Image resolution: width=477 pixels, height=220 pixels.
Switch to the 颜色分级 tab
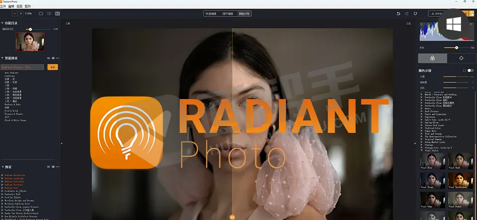(x=244, y=13)
